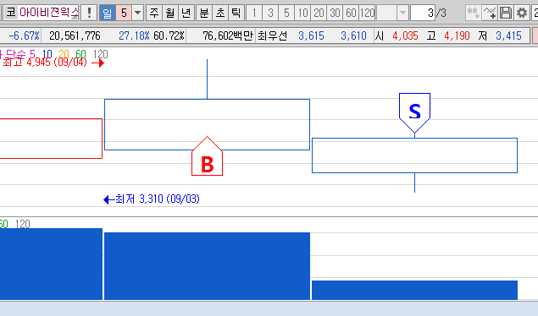Viewport: 538px width, 316px height.
Task: Choose the 1 interval preset button
Action: [254, 13]
